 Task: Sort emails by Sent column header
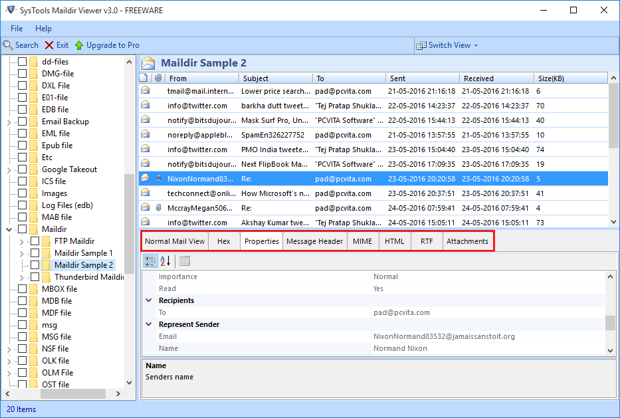tap(422, 78)
